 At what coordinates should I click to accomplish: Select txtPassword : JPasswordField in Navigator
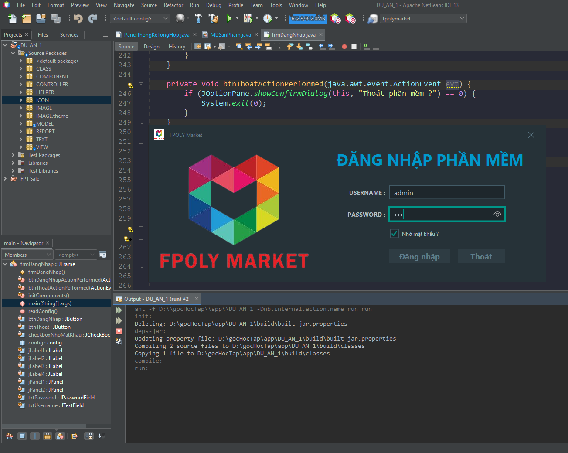pyautogui.click(x=61, y=397)
